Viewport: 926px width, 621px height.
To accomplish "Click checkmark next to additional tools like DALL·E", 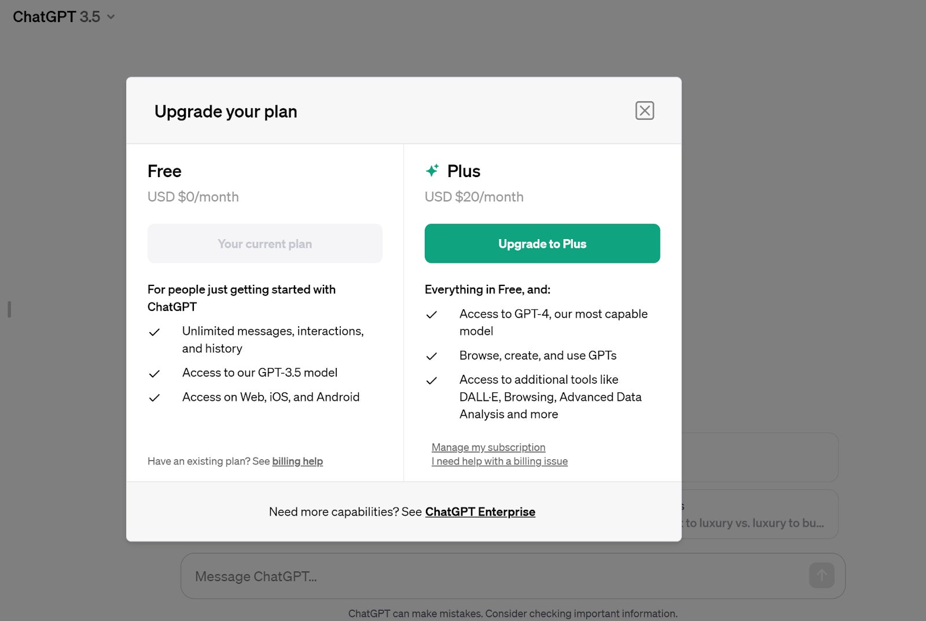I will [x=432, y=381].
